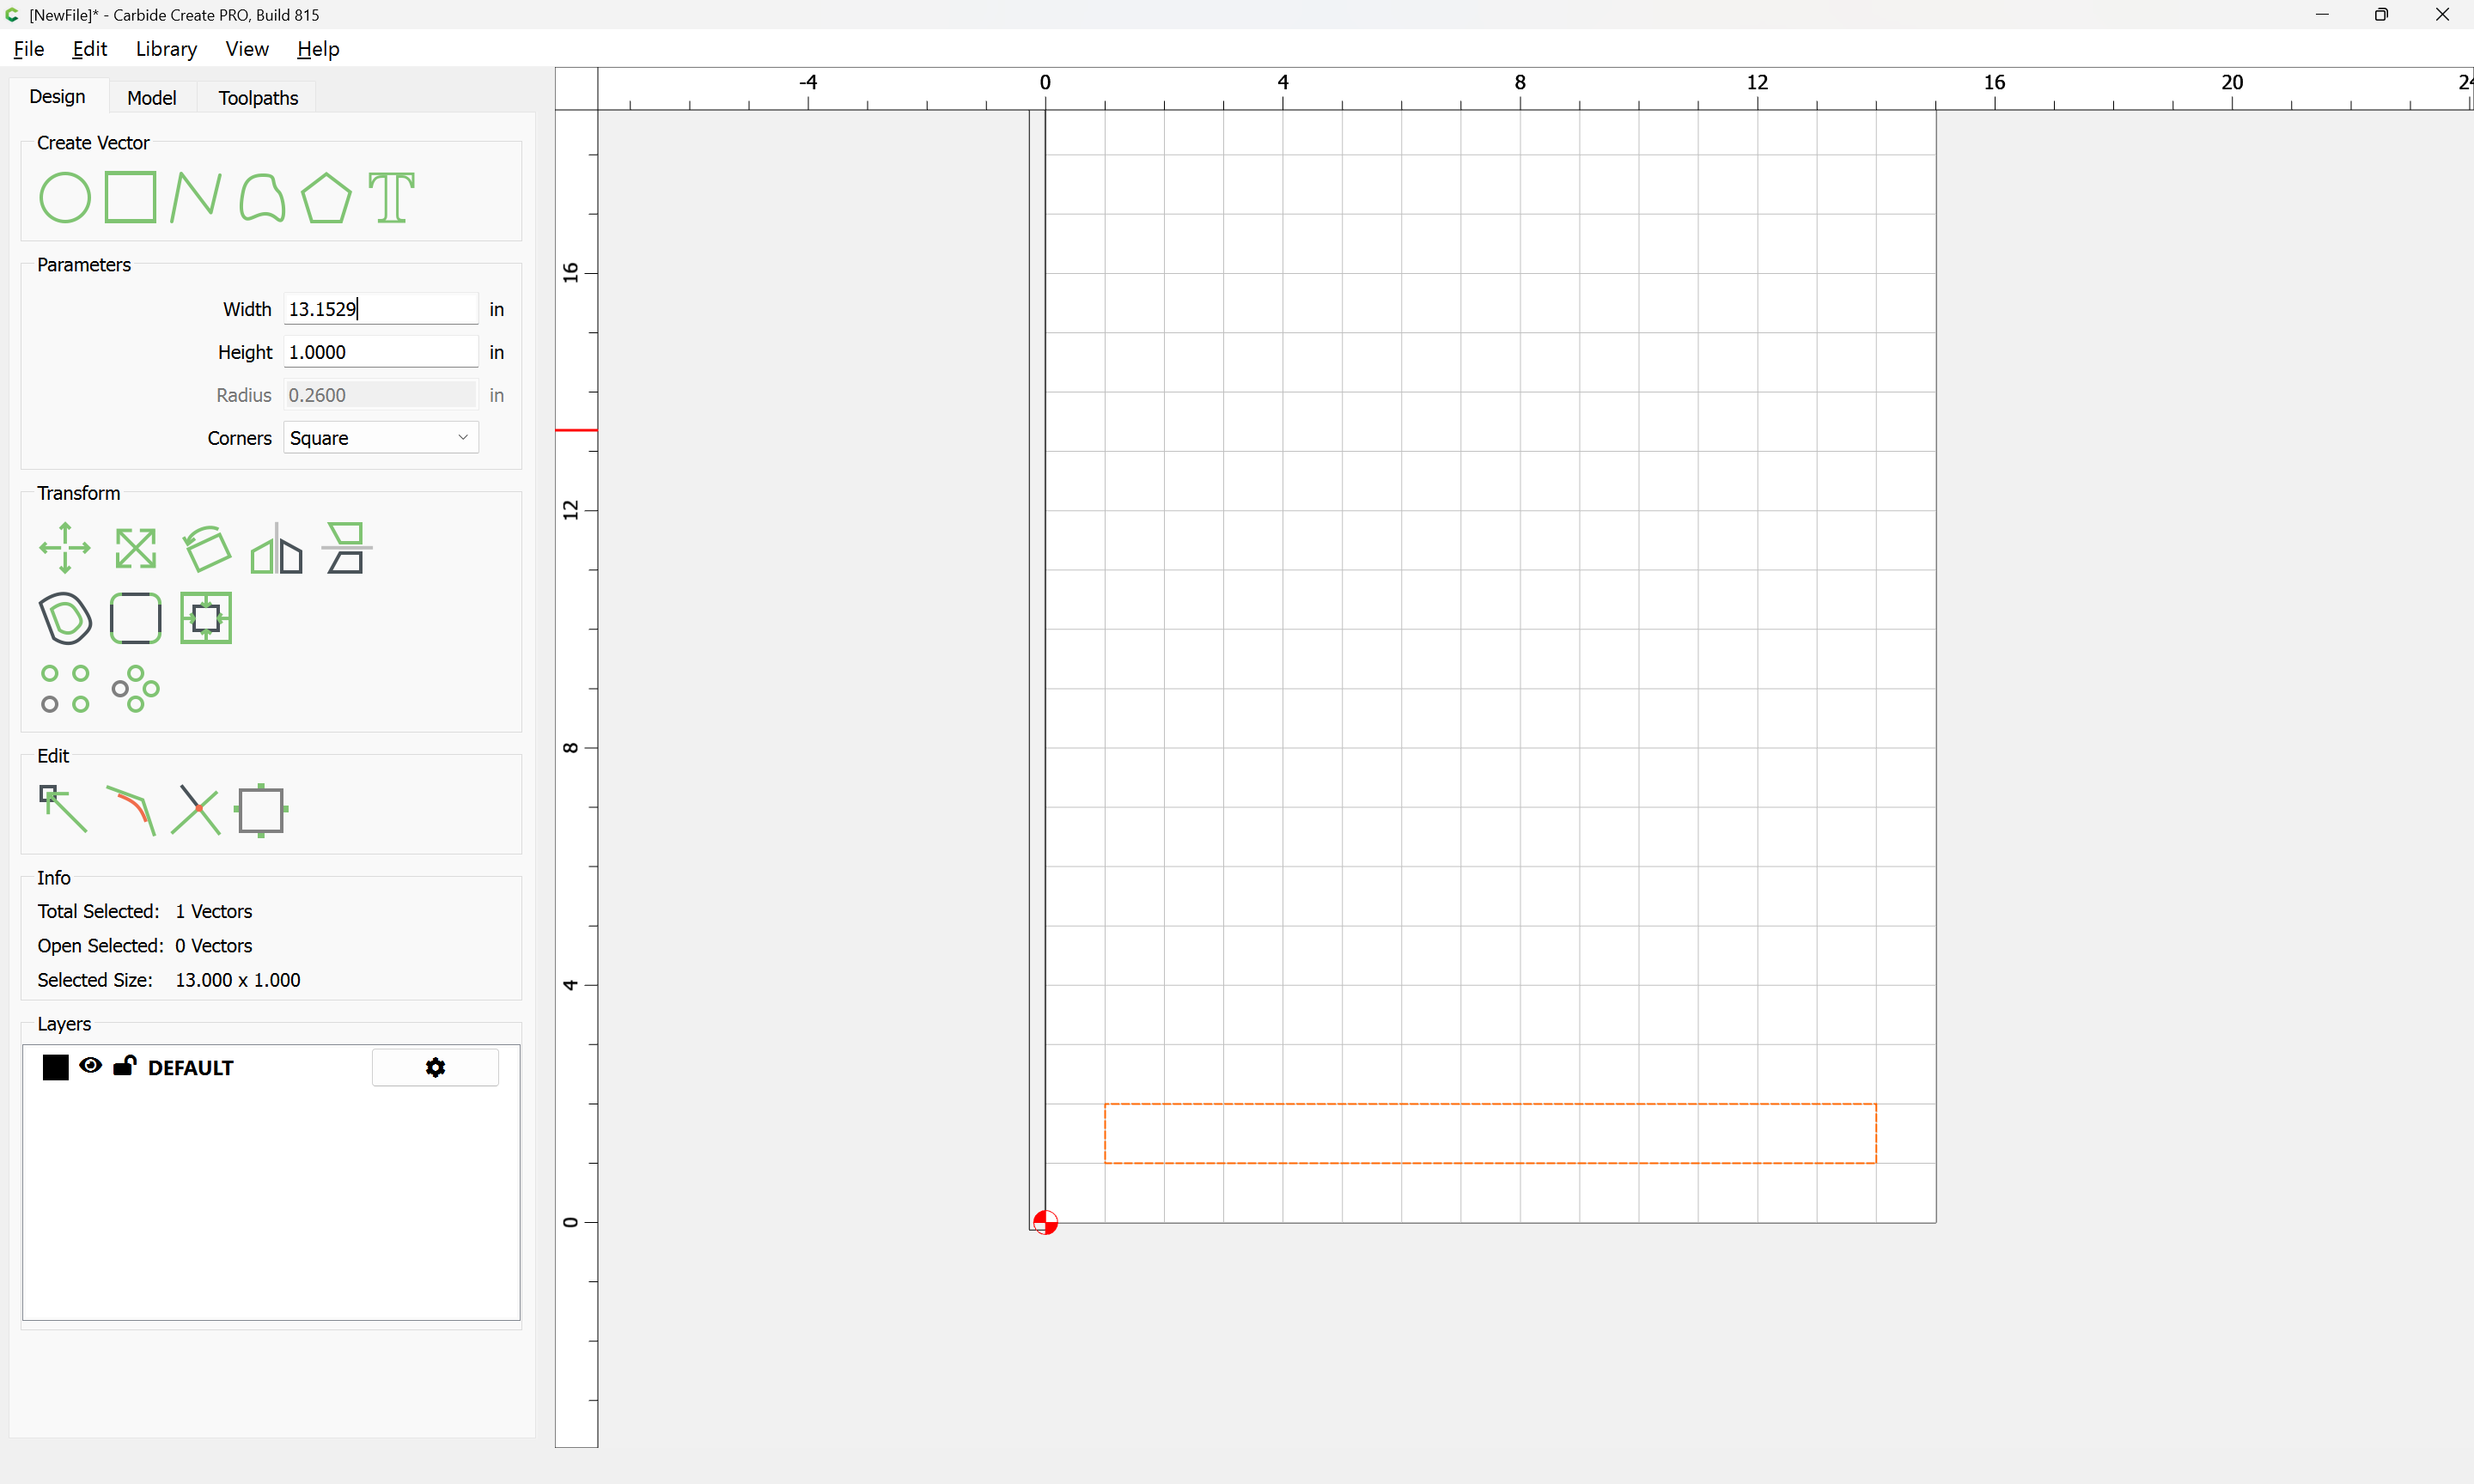Click the Width input field
Image resolution: width=2474 pixels, height=1484 pixels.
(381, 309)
